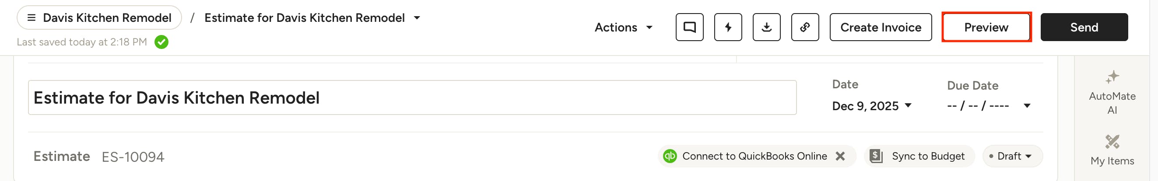This screenshot has height=181, width=1158.
Task: Copy link with the chain icon
Action: point(805,28)
